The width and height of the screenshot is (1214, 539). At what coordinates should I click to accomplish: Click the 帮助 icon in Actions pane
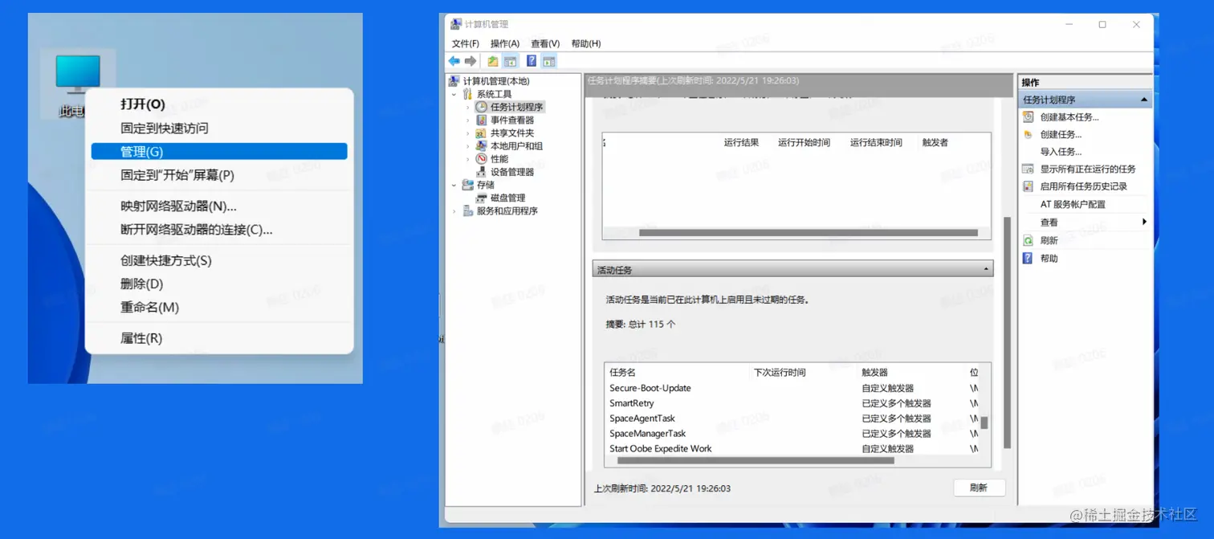pos(1028,259)
